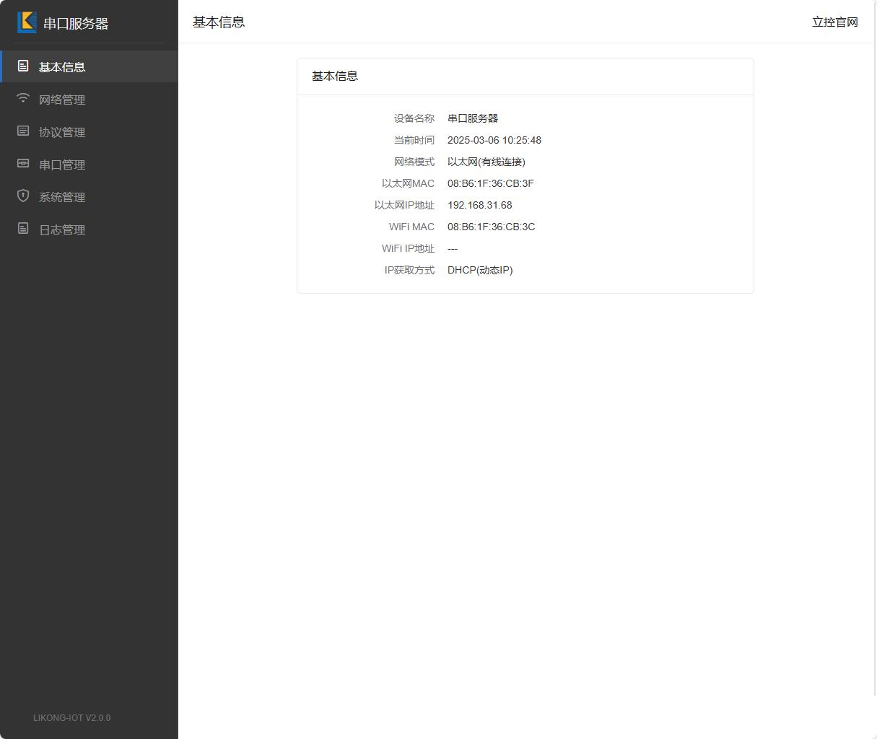
Task: Select the IP address 192.168.31.68
Action: coord(480,205)
